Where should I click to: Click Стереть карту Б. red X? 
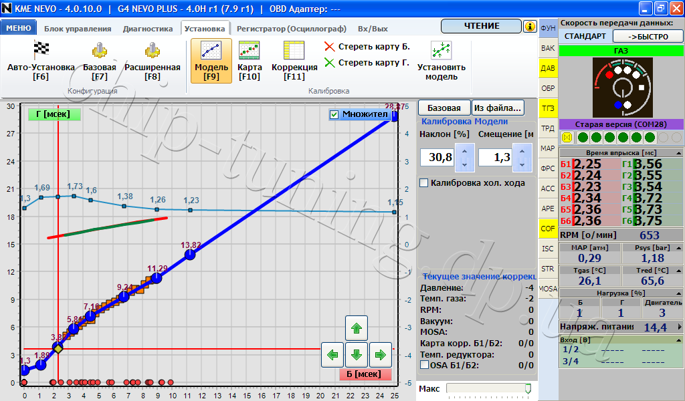[x=329, y=47]
